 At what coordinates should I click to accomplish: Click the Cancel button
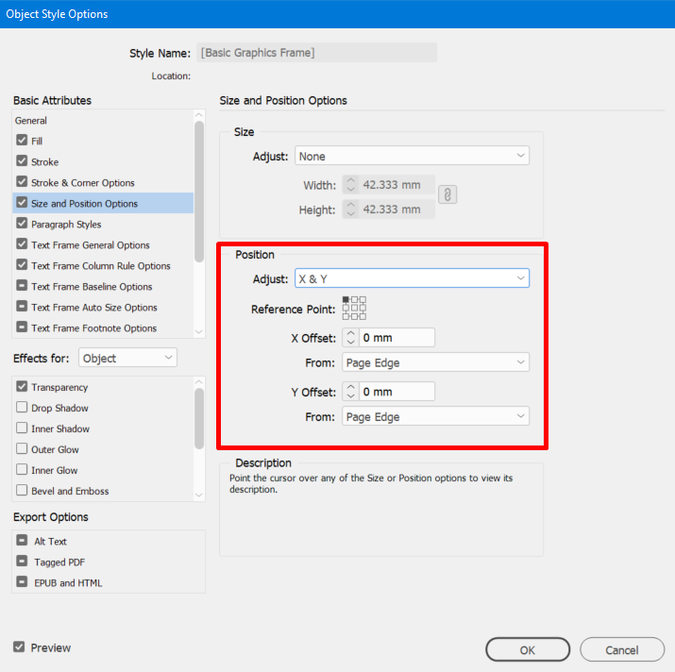click(622, 649)
